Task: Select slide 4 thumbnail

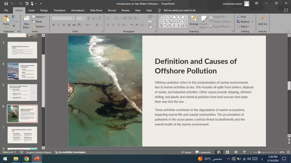Action: (x=22, y=71)
